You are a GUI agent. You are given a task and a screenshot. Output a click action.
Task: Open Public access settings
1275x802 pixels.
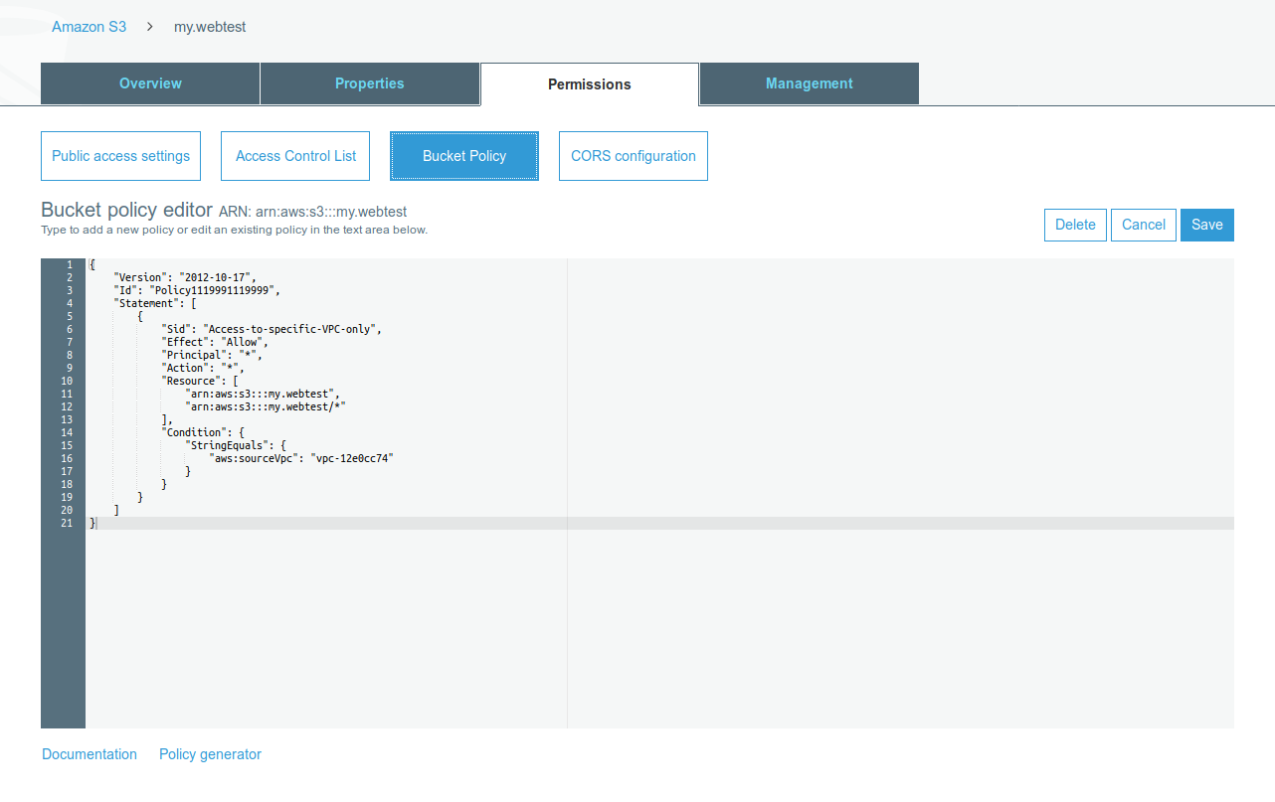point(120,156)
